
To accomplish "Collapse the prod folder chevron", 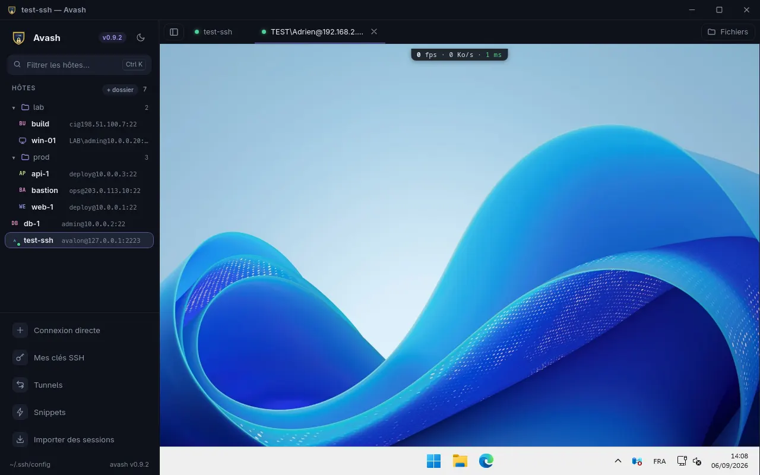I will click(14, 157).
